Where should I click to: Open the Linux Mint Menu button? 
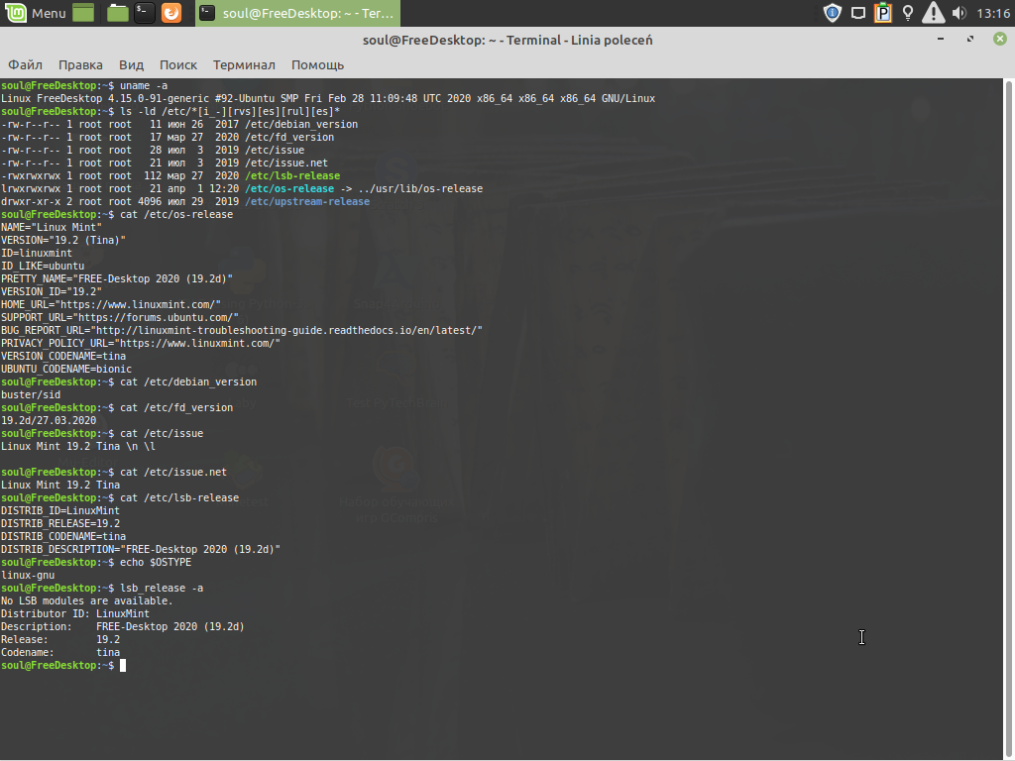[x=35, y=13]
